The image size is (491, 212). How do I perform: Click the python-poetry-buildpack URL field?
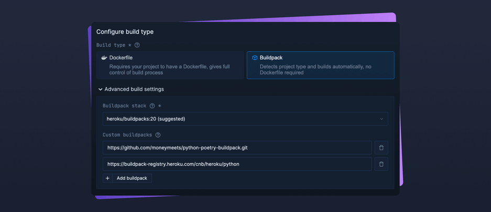click(237, 147)
